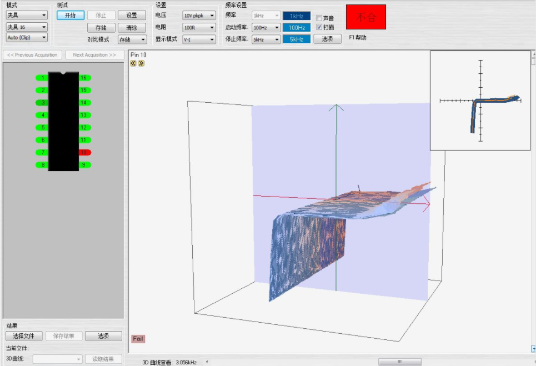
Task: Select pin 14 on the chip
Action: 85,103
